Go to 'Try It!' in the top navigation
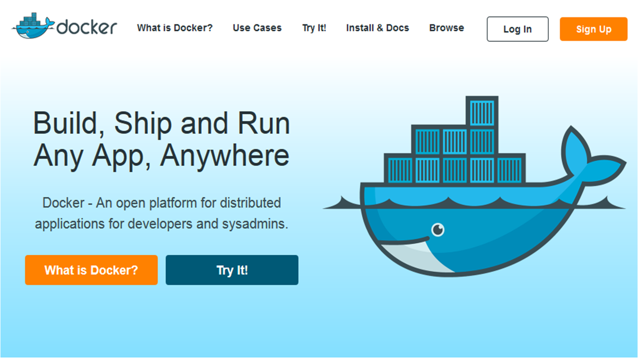 point(314,28)
